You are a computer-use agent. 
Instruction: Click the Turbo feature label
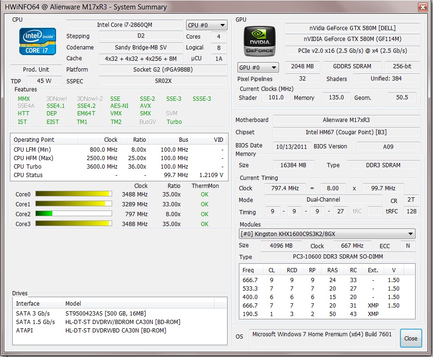tap(174, 122)
